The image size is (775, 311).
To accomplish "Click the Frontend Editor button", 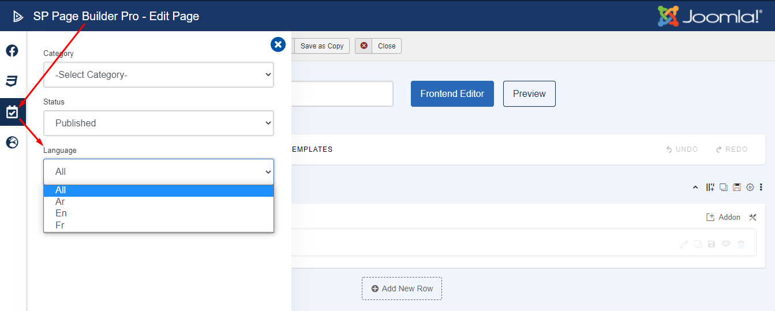I will [x=452, y=93].
